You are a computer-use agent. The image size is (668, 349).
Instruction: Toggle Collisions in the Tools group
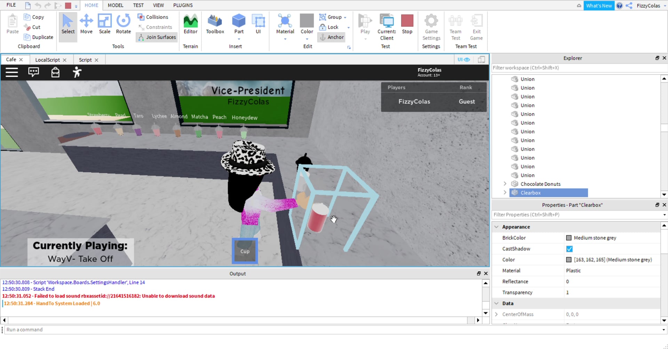click(x=153, y=17)
